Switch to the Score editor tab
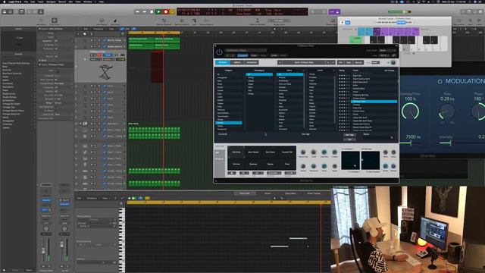Screen dimensions: 485x273 (268, 193)
